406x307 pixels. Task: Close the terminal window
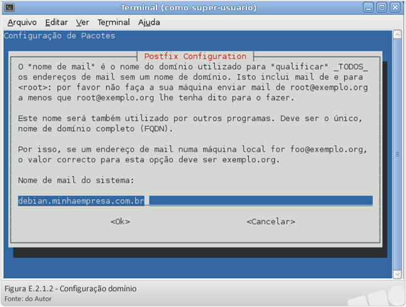point(395,8)
